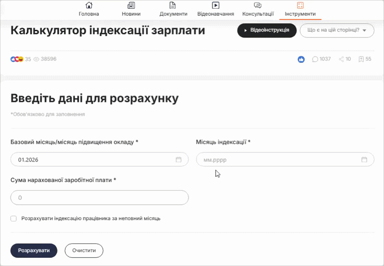Click the Головна home icon
This screenshot has height=266, width=384.
[x=89, y=6]
